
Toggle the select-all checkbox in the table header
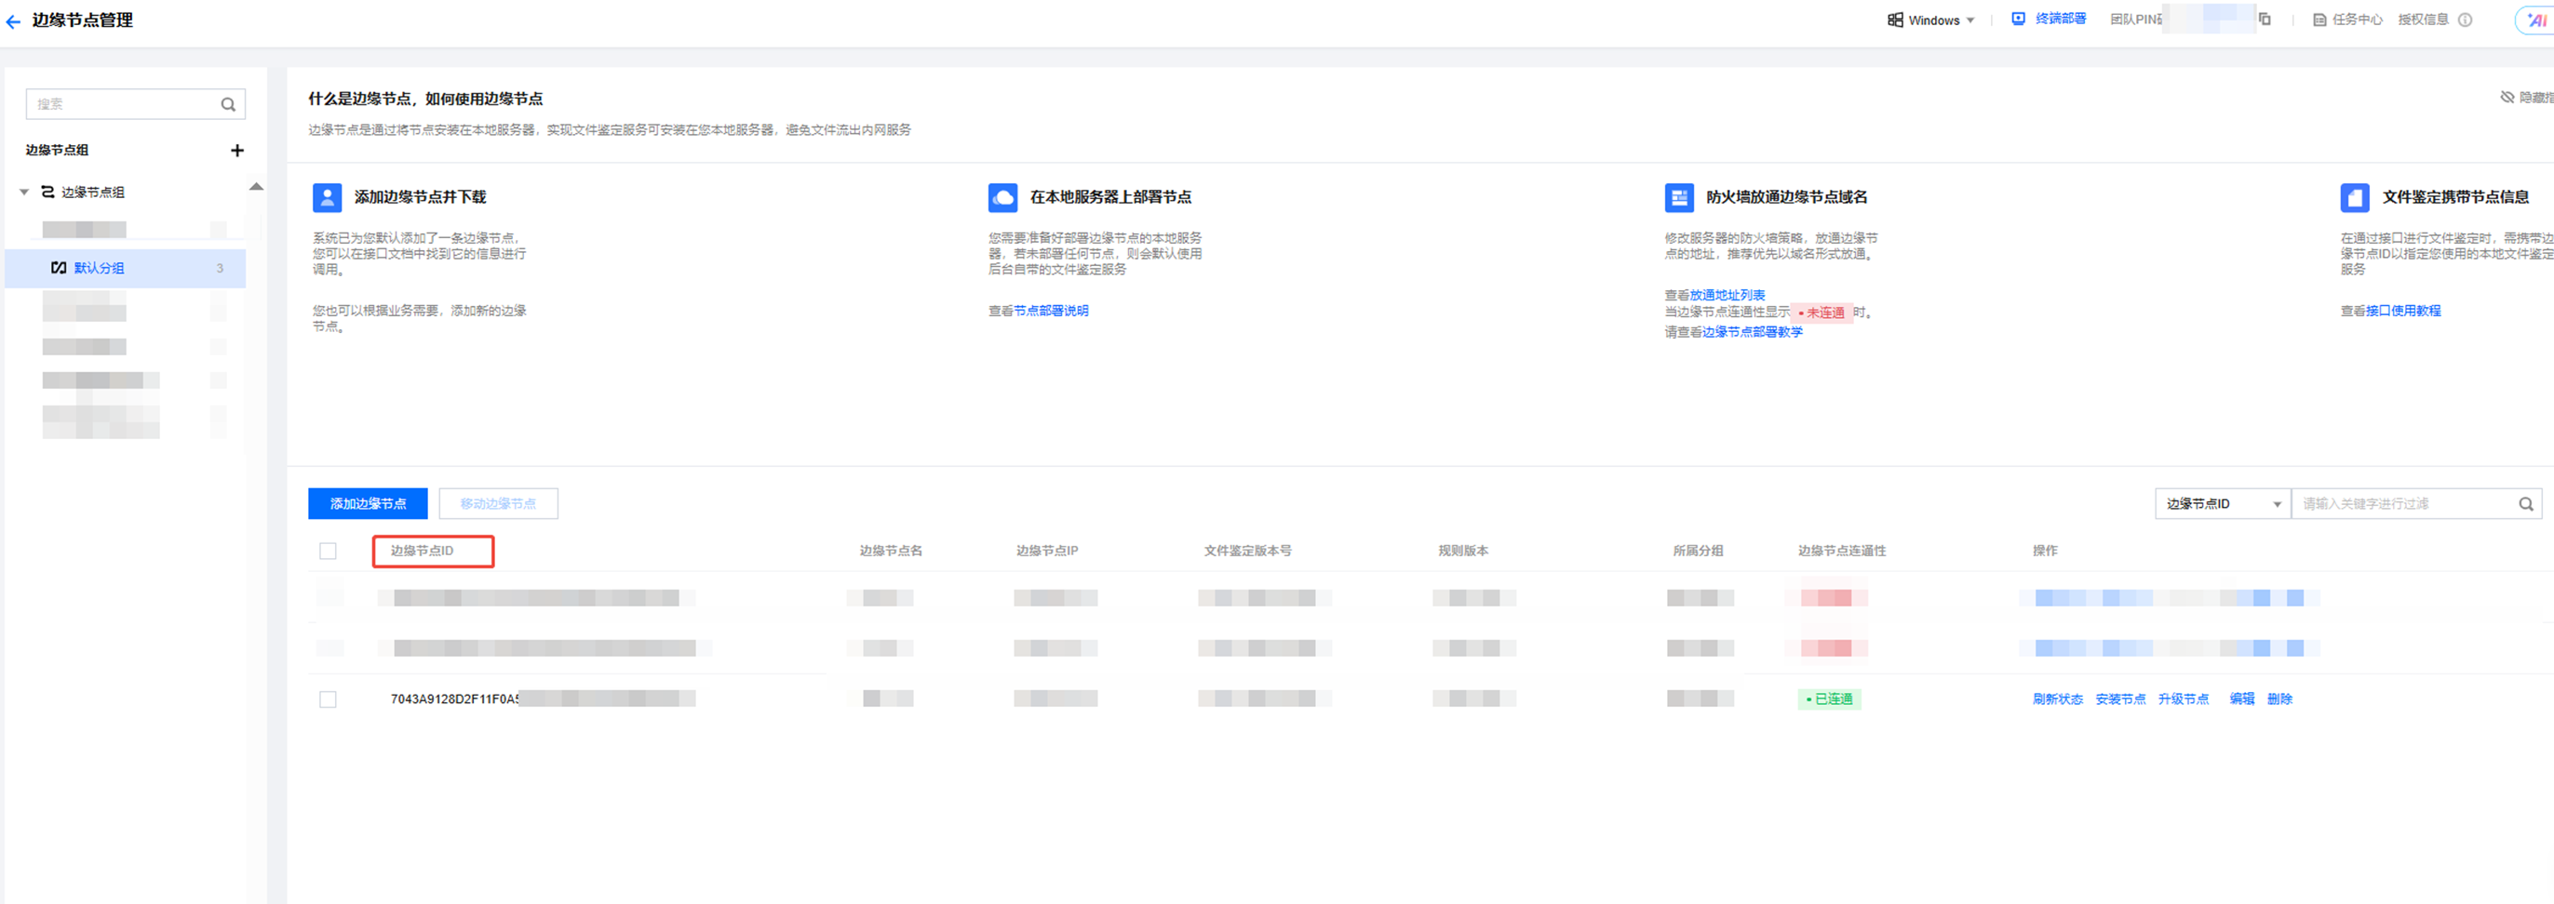pos(329,552)
